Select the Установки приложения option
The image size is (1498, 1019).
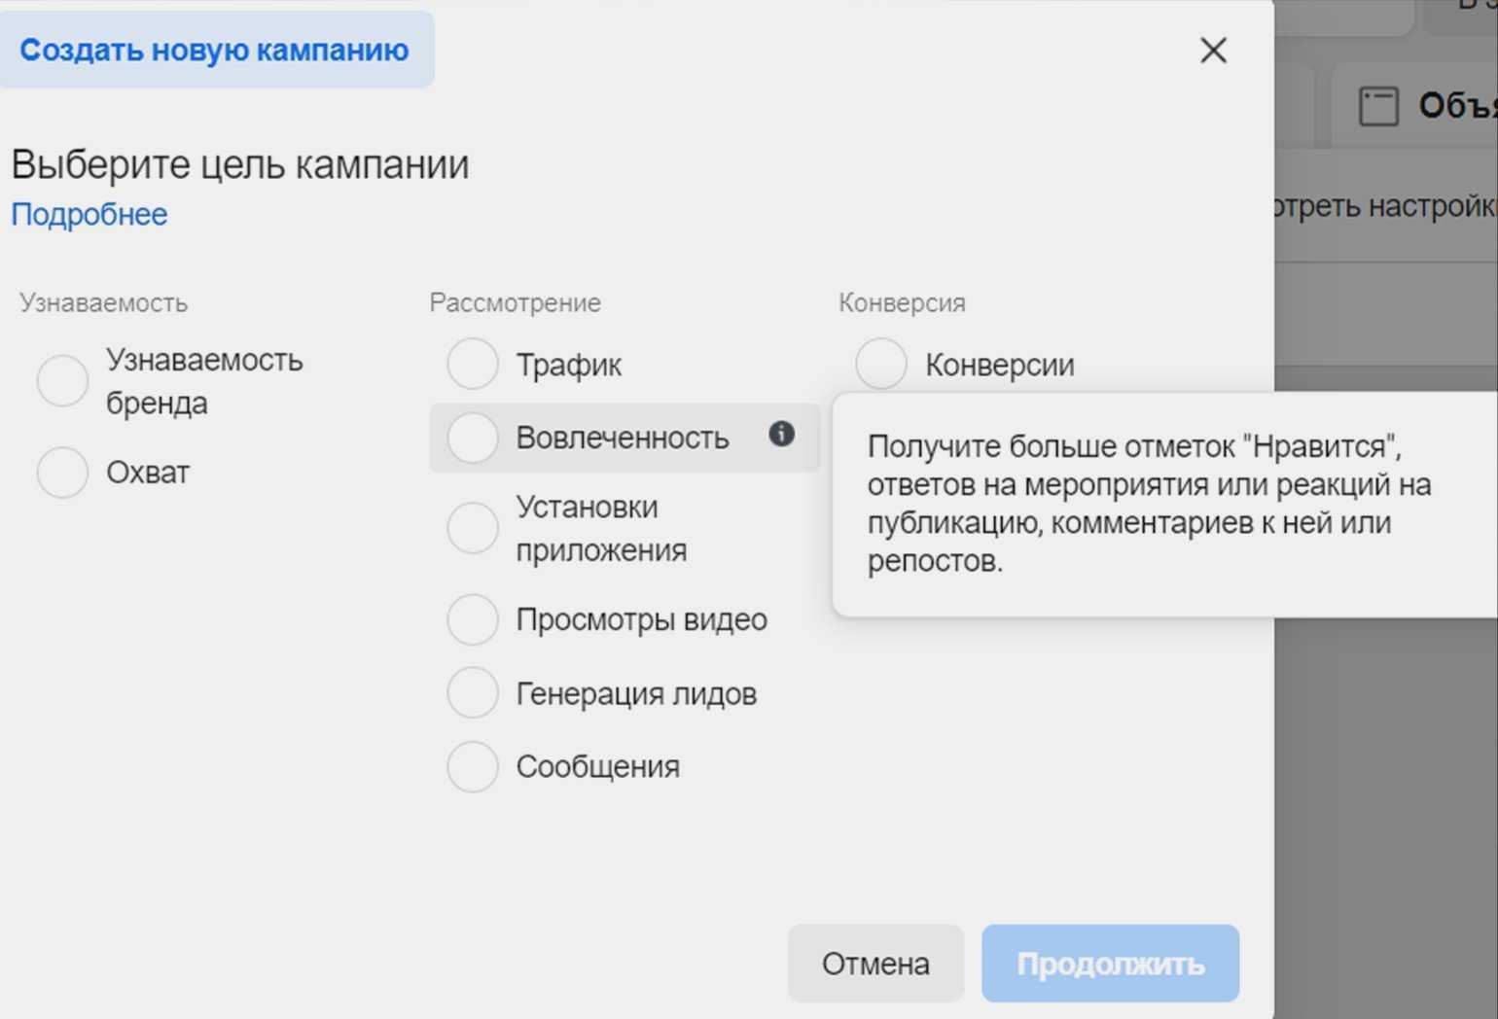point(473,528)
